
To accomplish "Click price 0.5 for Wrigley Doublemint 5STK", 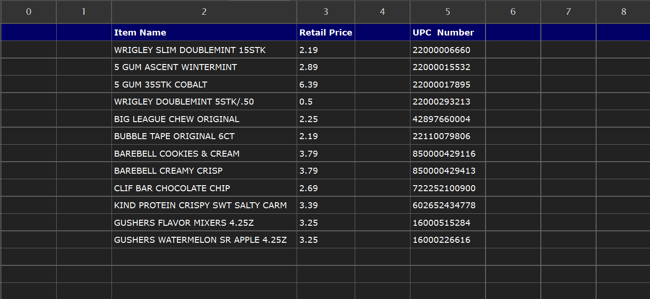I will [326, 102].
